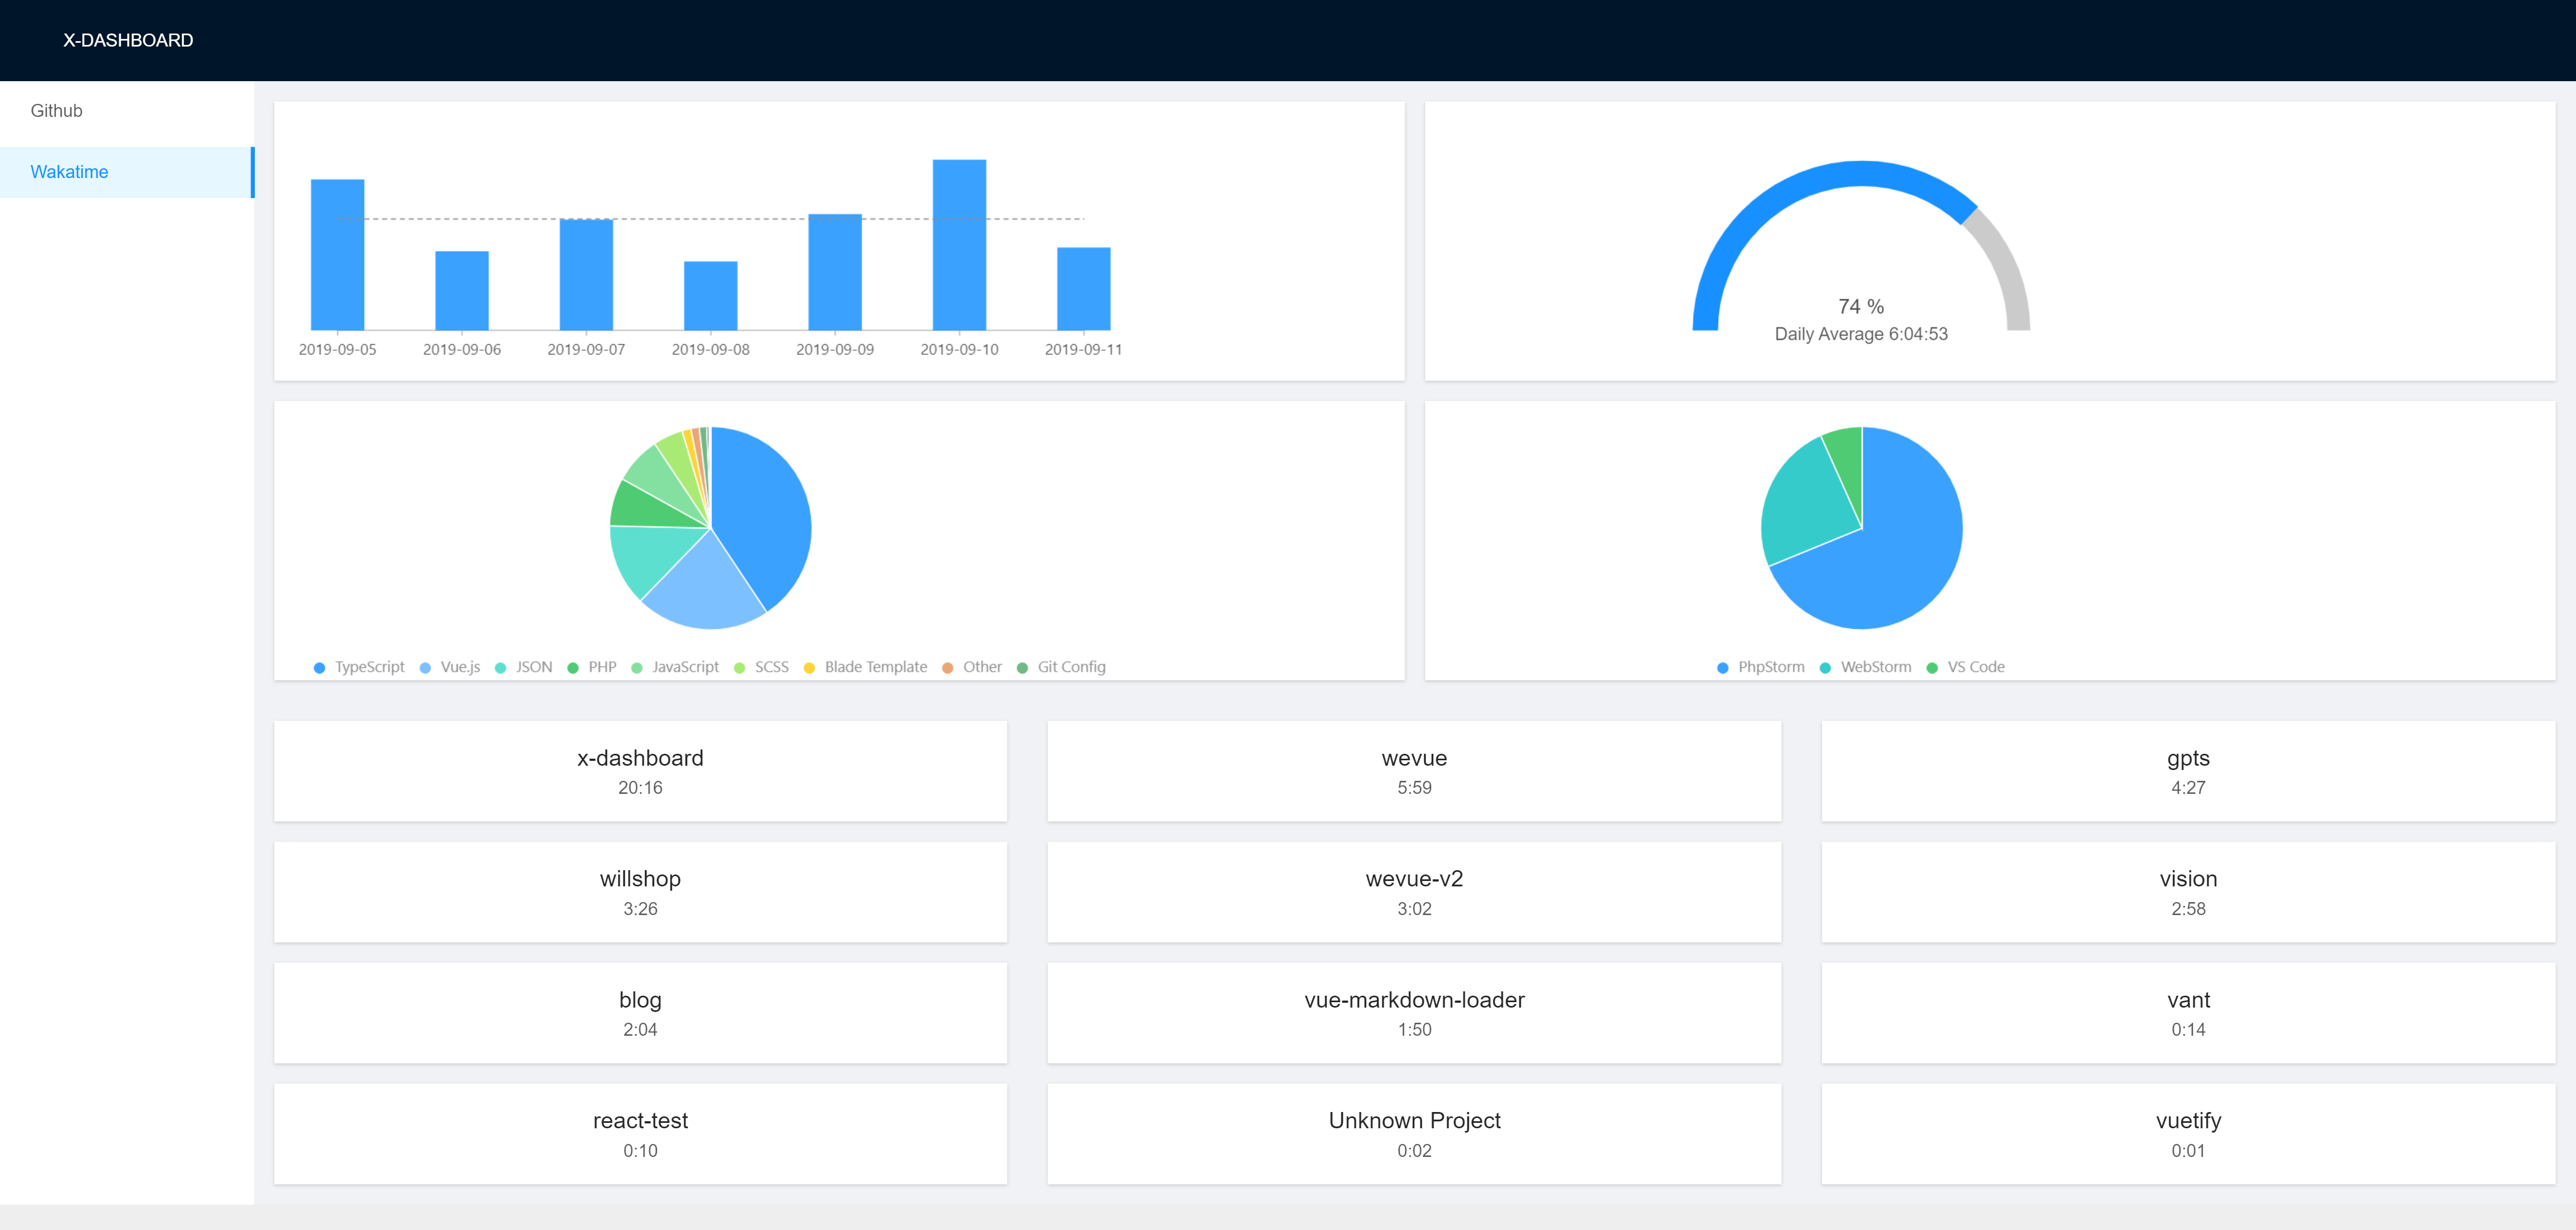Image resolution: width=2576 pixels, height=1230 pixels.
Task: Toggle Vue.js legend item
Action: tap(459, 667)
